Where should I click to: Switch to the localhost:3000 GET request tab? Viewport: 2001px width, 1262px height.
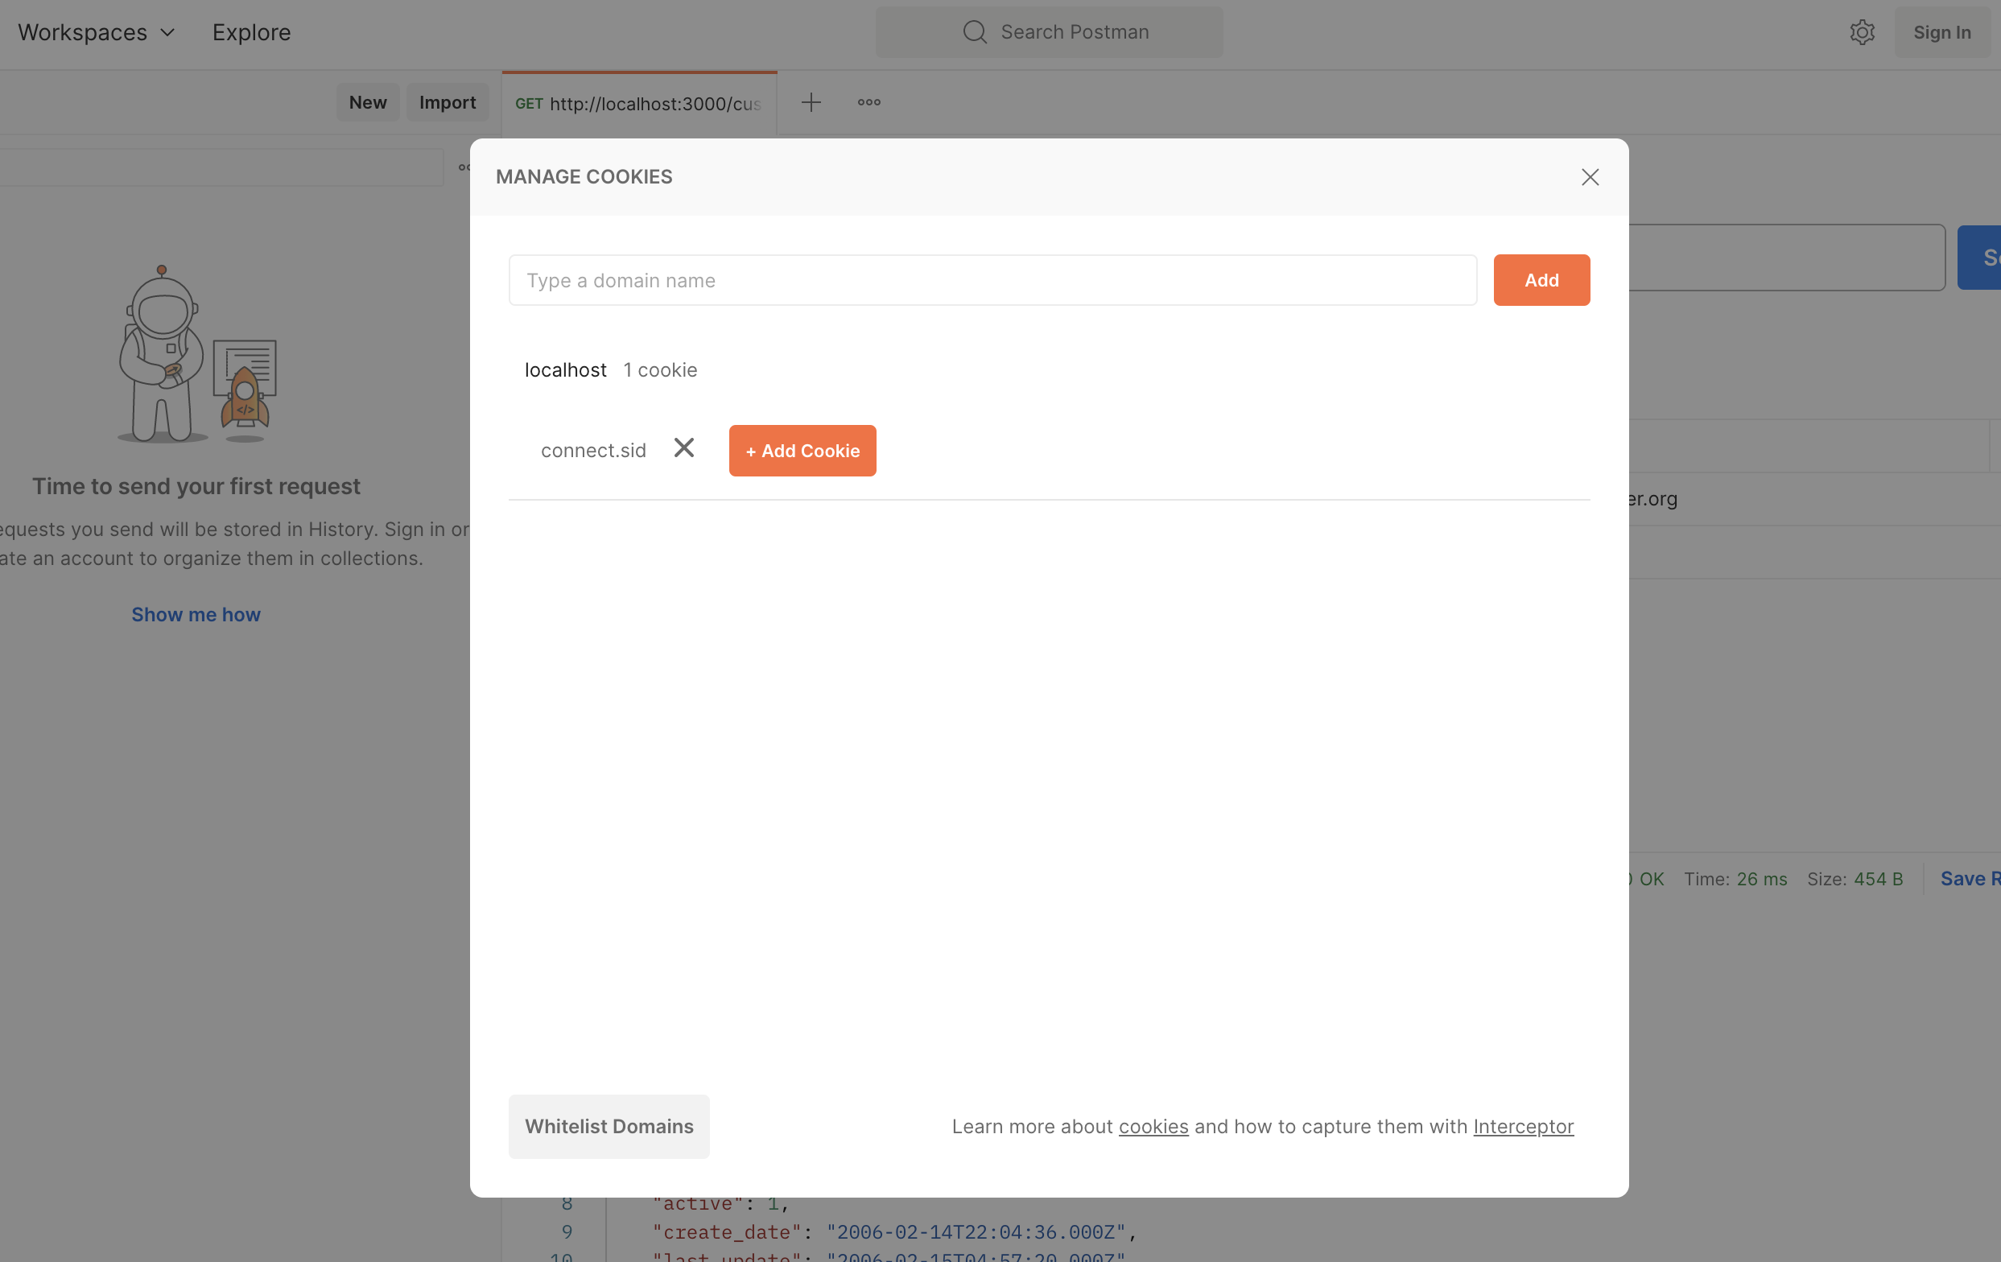point(638,104)
